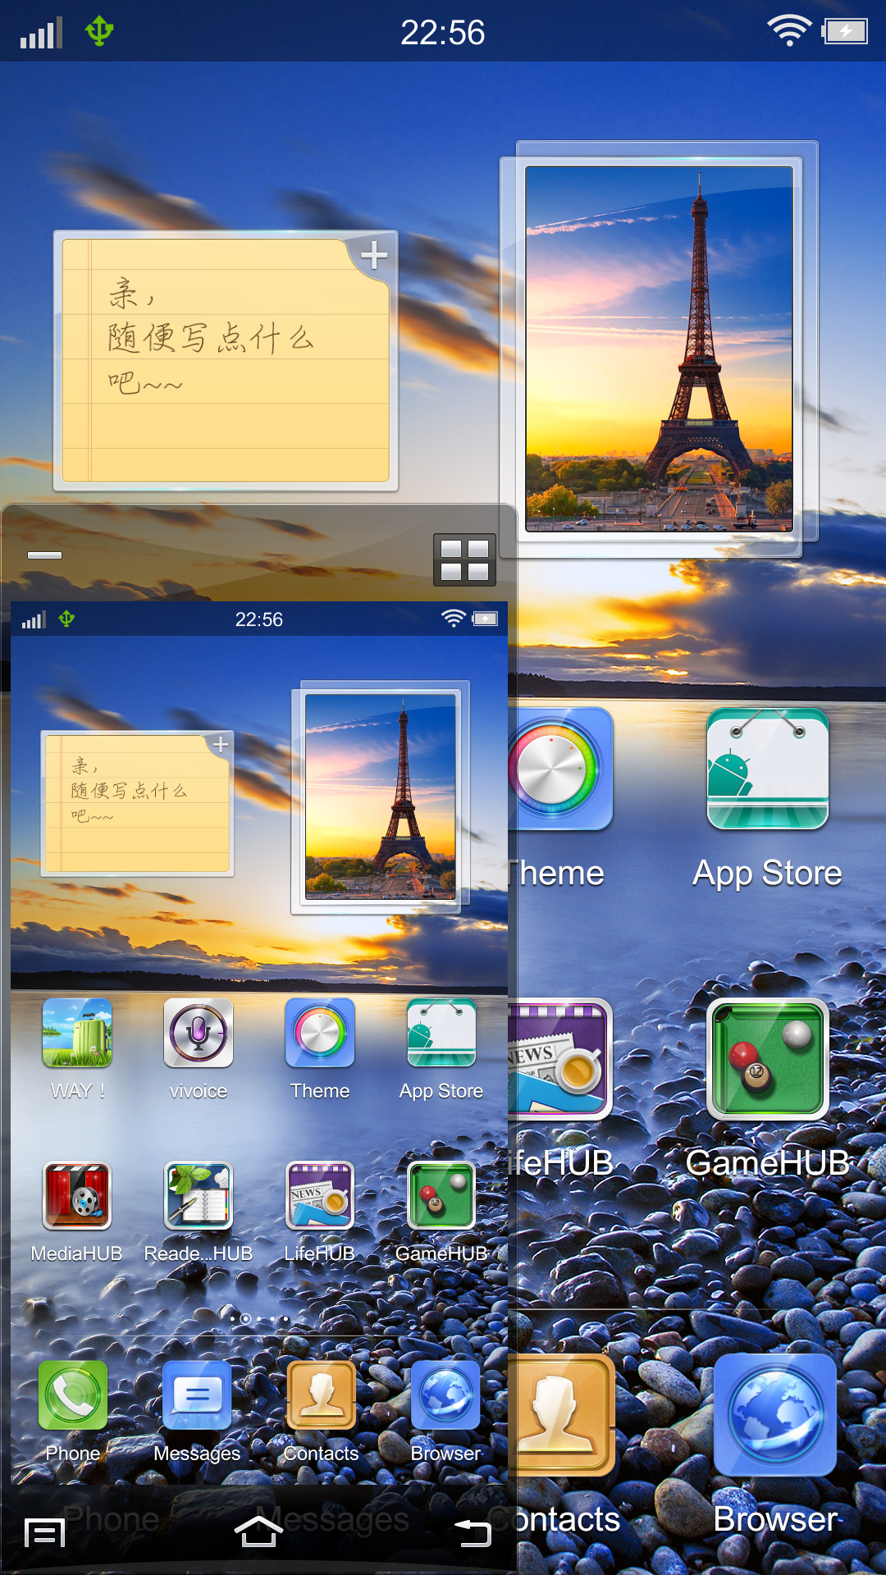Tap the battery icon in top status bar
The image size is (886, 1575).
[x=846, y=32]
